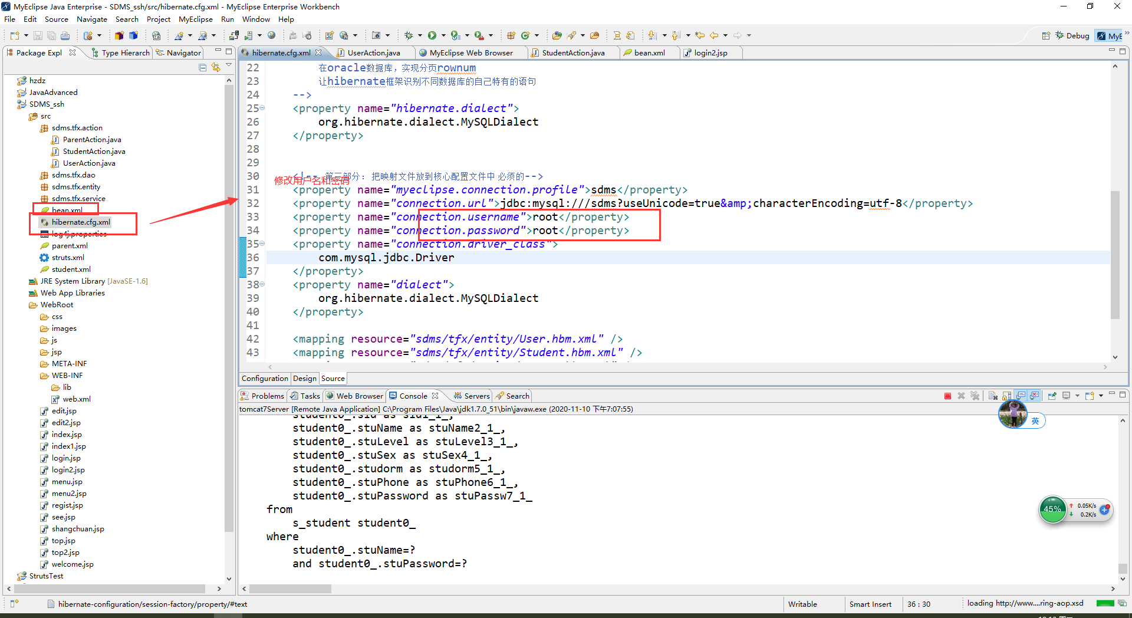Click Collapse All in Package Explorer
Image resolution: width=1132 pixels, height=618 pixels.
pos(202,68)
